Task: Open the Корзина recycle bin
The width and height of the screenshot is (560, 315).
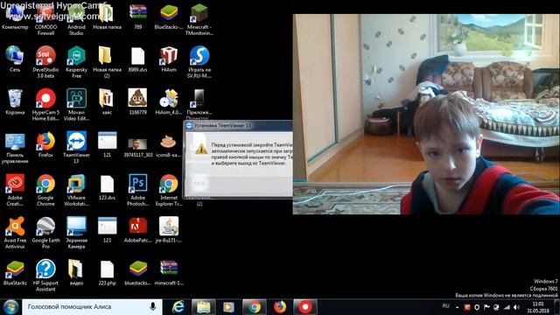Action: click(x=15, y=101)
